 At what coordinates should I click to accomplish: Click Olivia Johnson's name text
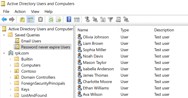coord(96,37)
